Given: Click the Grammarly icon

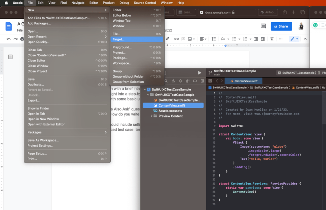Looking at the screenshot, I should [315, 25].
